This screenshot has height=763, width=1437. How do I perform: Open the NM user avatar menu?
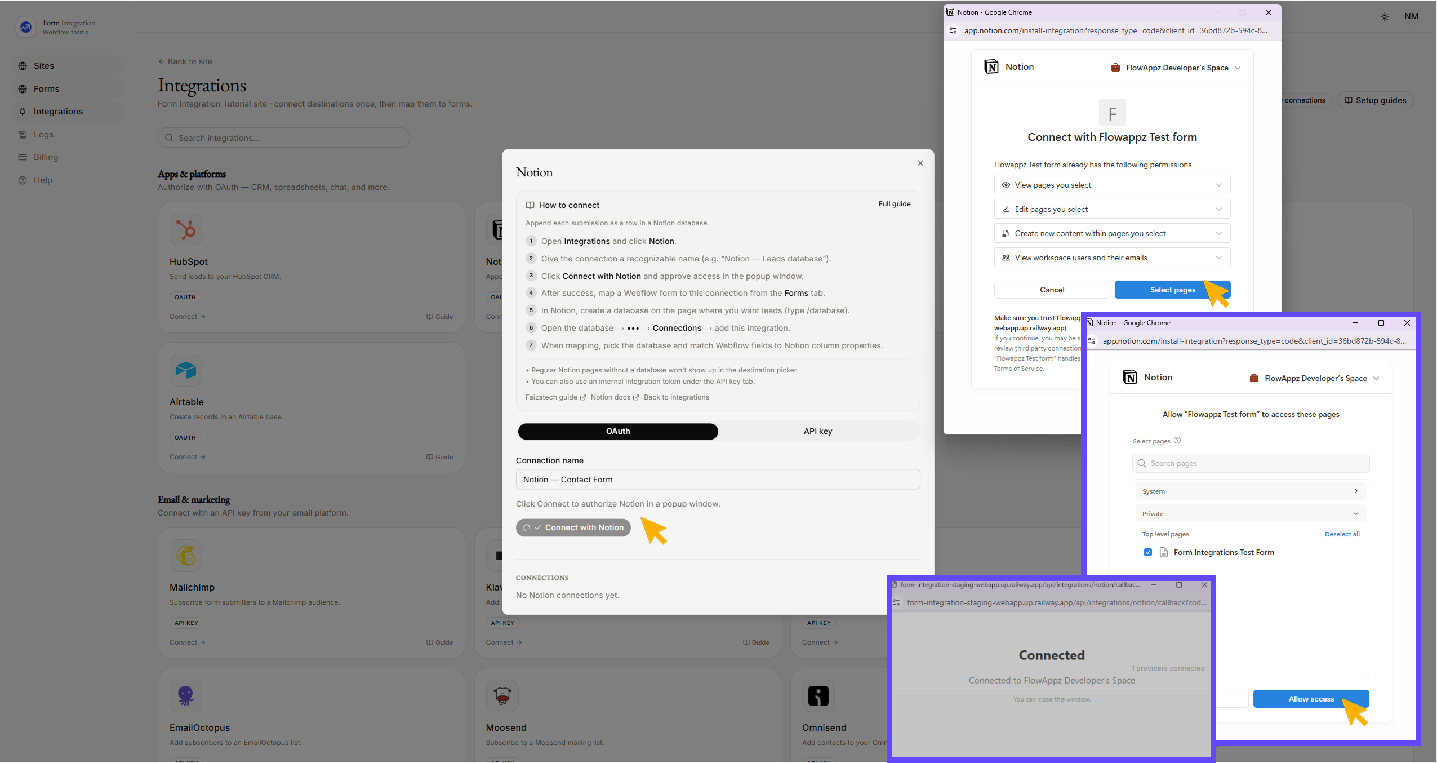point(1411,16)
